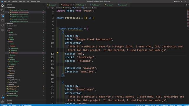Click the Customize Layout icon in the title bar
This screenshot has width=189, height=106.
click(x=182, y=1)
